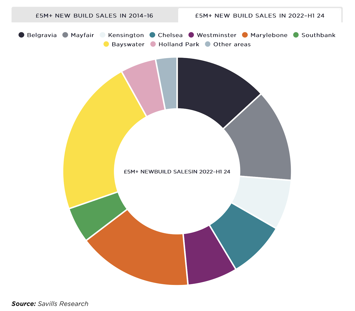Toggle Kensington legend entry

click(x=122, y=35)
